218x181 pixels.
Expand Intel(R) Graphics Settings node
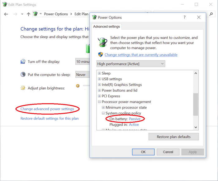coord(99,85)
